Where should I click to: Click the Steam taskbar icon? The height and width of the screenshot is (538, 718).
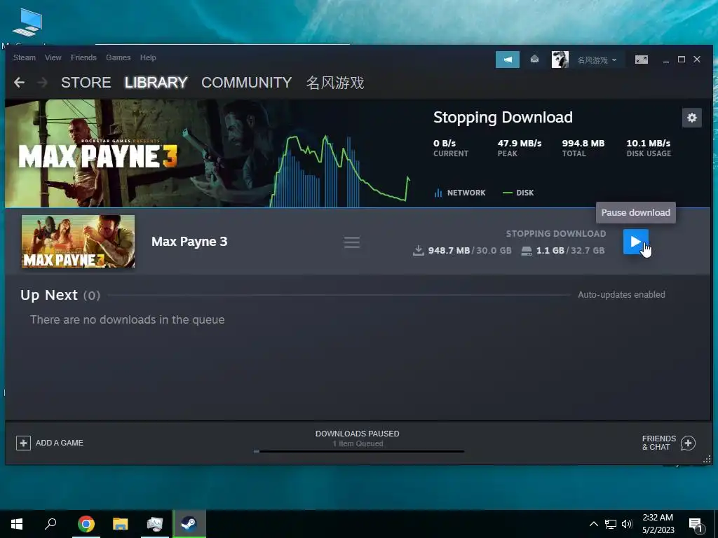tap(189, 524)
